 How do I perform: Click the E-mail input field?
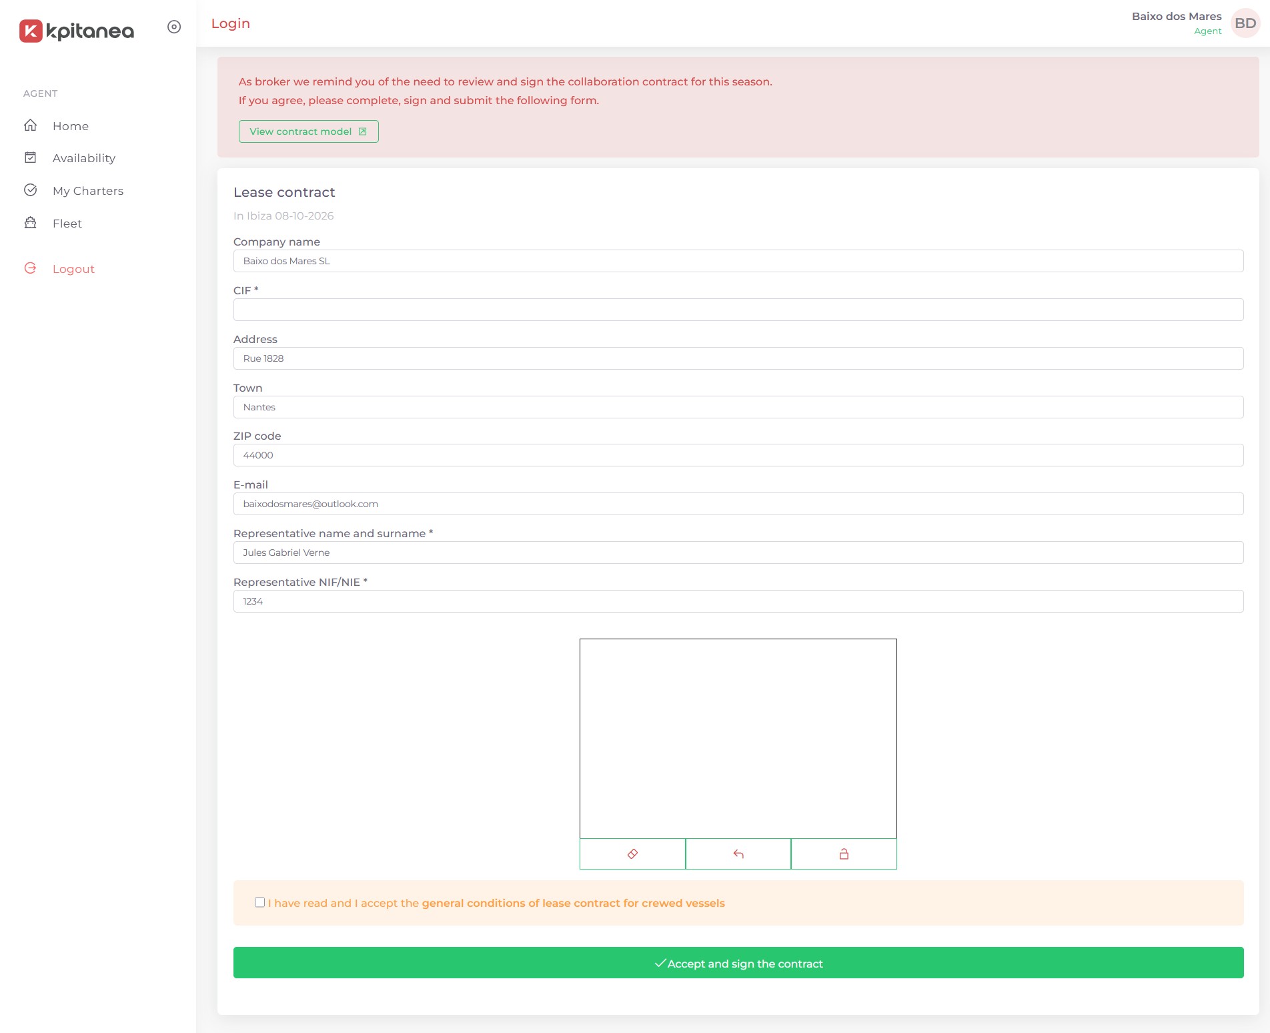pyautogui.click(x=738, y=504)
